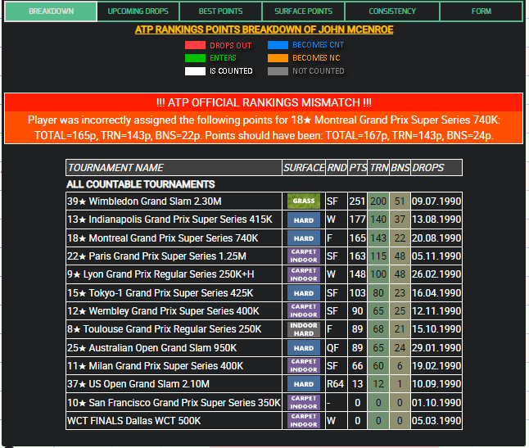Select '13★ Indianapolis Grand Prix Super Series 415K'

coord(264,219)
